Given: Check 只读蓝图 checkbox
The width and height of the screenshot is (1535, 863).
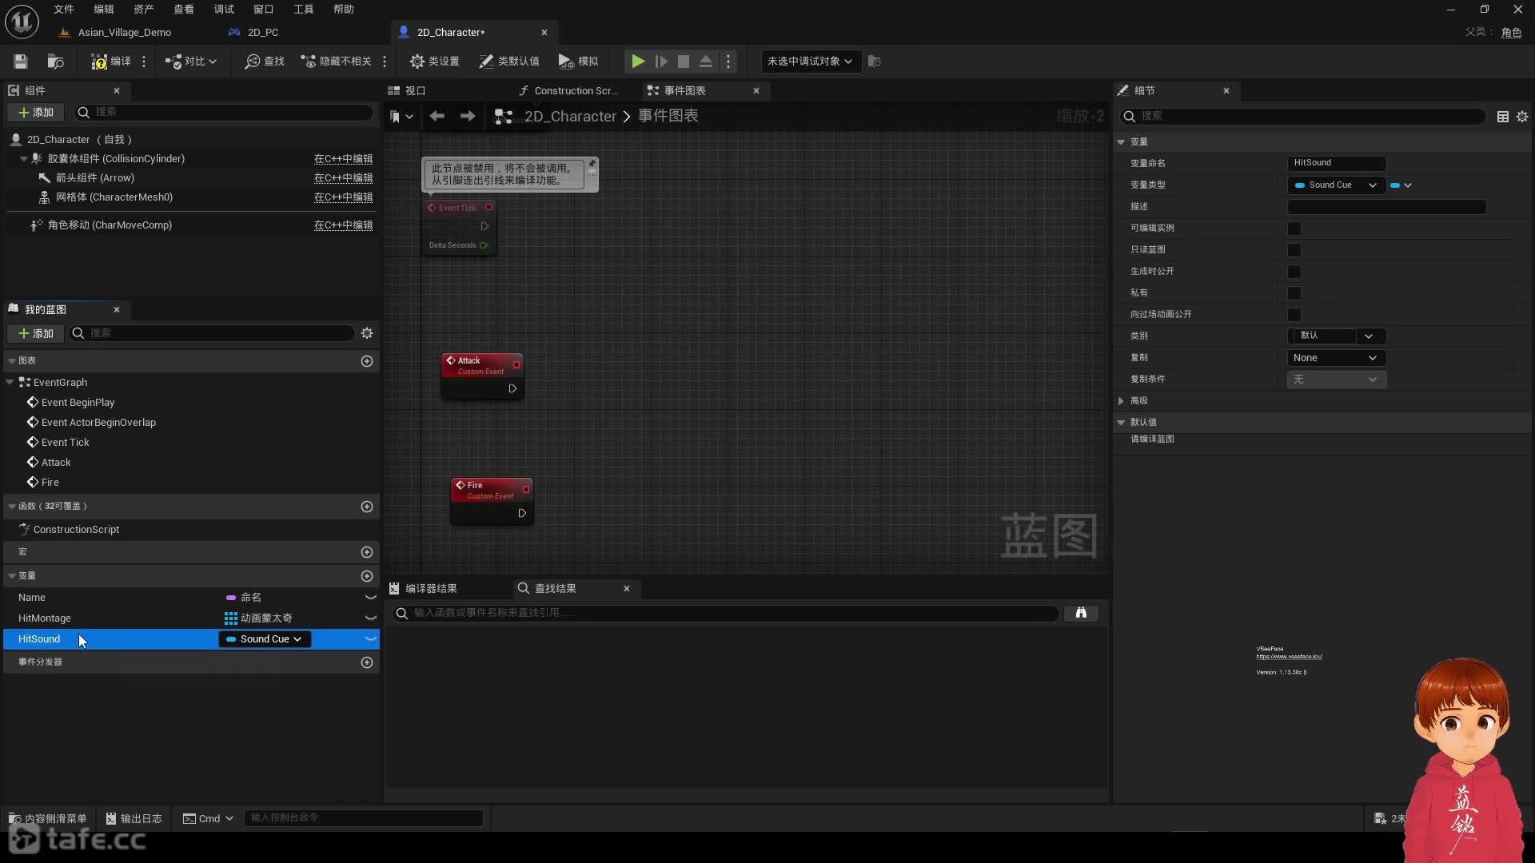Looking at the screenshot, I should pyautogui.click(x=1294, y=251).
